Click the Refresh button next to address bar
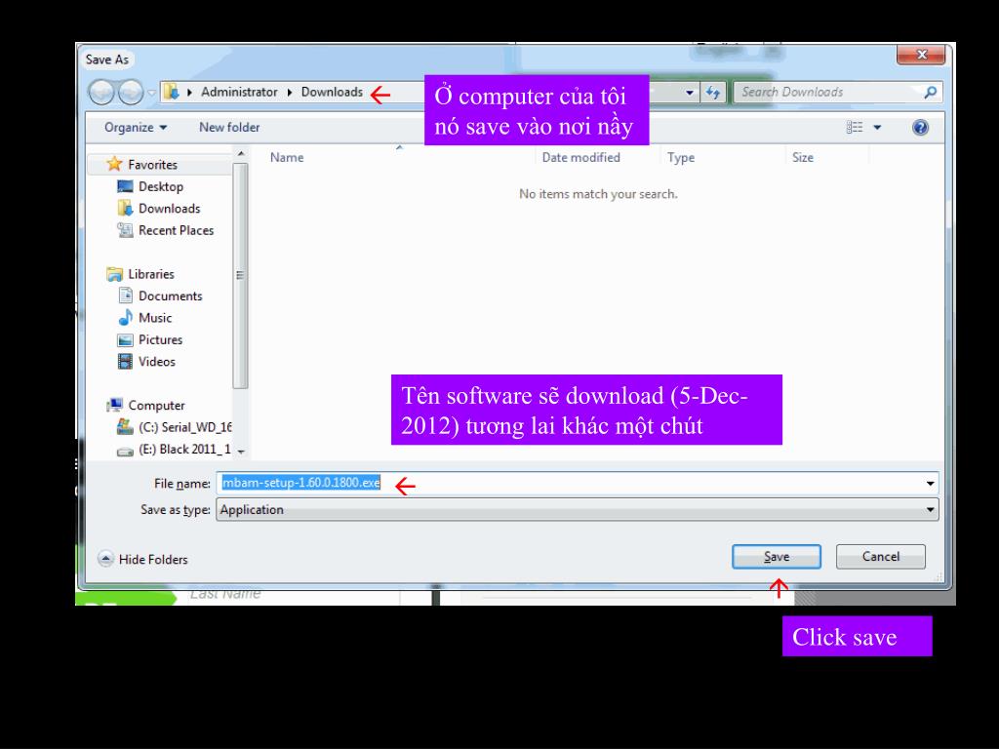999x749 pixels. pos(713,93)
